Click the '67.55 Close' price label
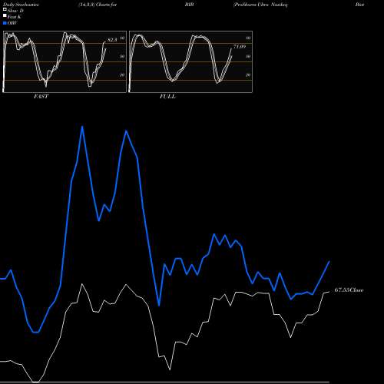The width and height of the screenshot is (384, 384). [x=349, y=290]
